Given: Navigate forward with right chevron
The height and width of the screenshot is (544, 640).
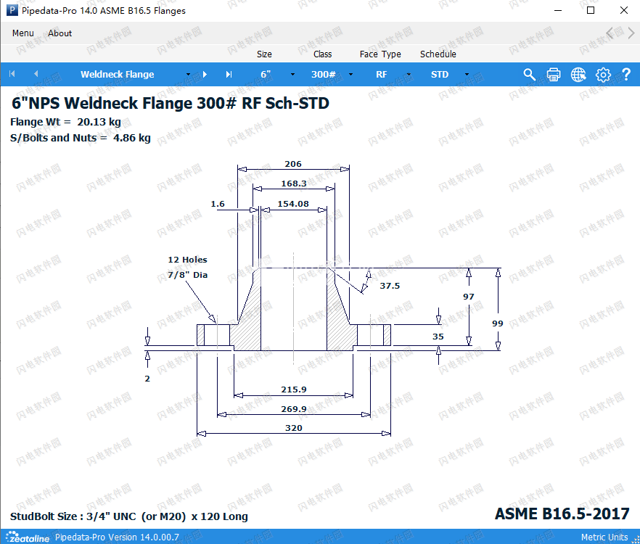Looking at the screenshot, I should 631,33.
